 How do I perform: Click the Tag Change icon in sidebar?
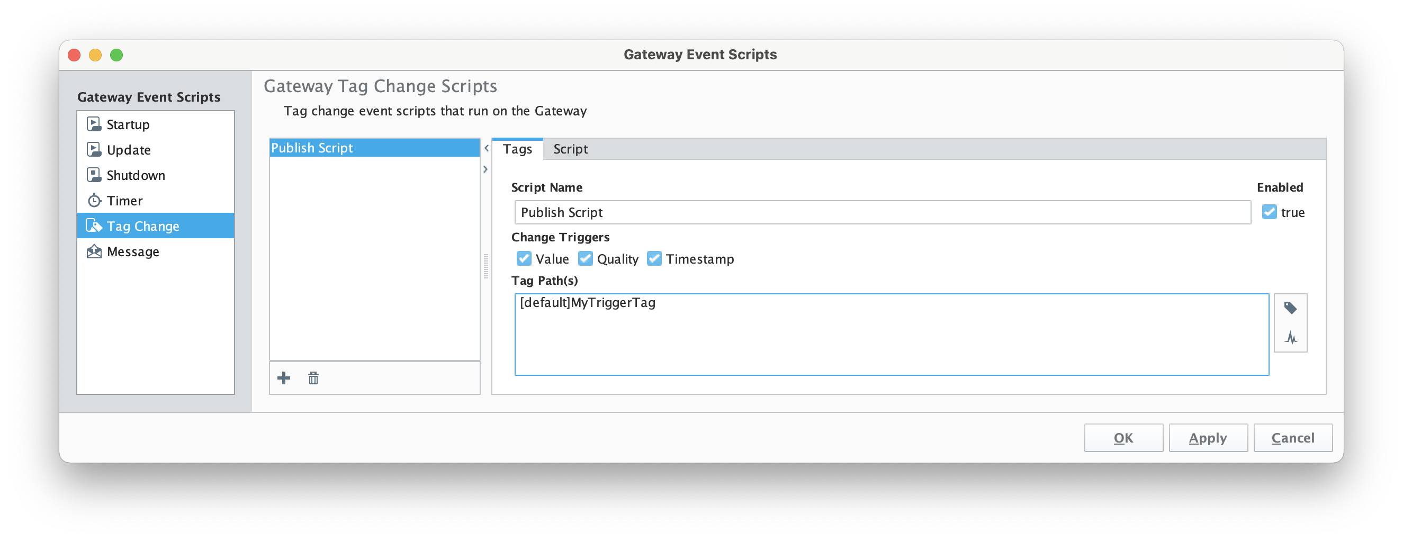[x=94, y=226]
